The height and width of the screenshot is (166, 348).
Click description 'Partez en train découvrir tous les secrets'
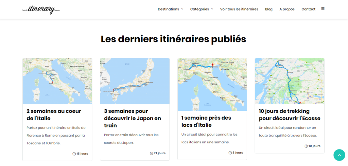click(131, 139)
